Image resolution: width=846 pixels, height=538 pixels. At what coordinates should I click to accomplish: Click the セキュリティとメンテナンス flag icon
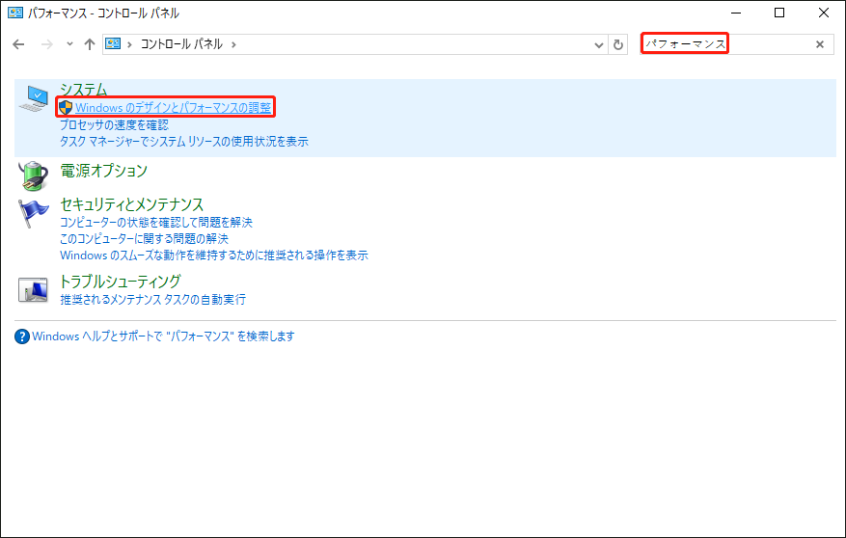[x=33, y=214]
